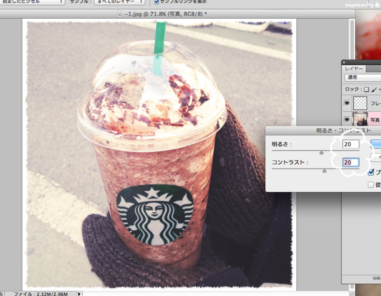
Task: Click the lock image pixels brush icon
Action: (x=374, y=89)
